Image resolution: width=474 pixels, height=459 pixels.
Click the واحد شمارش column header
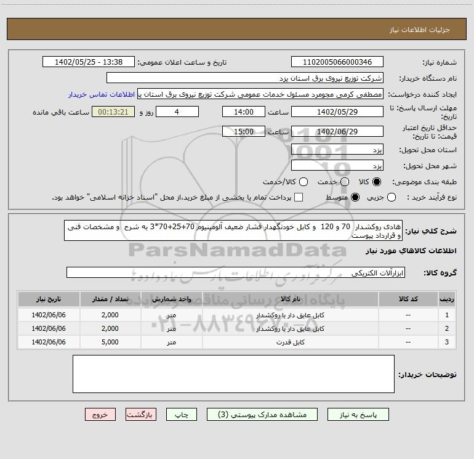click(x=171, y=299)
